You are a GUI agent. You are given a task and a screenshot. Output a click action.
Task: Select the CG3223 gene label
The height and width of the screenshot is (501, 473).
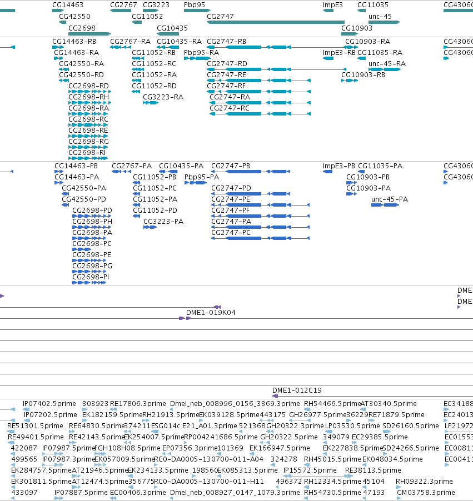[156, 5]
